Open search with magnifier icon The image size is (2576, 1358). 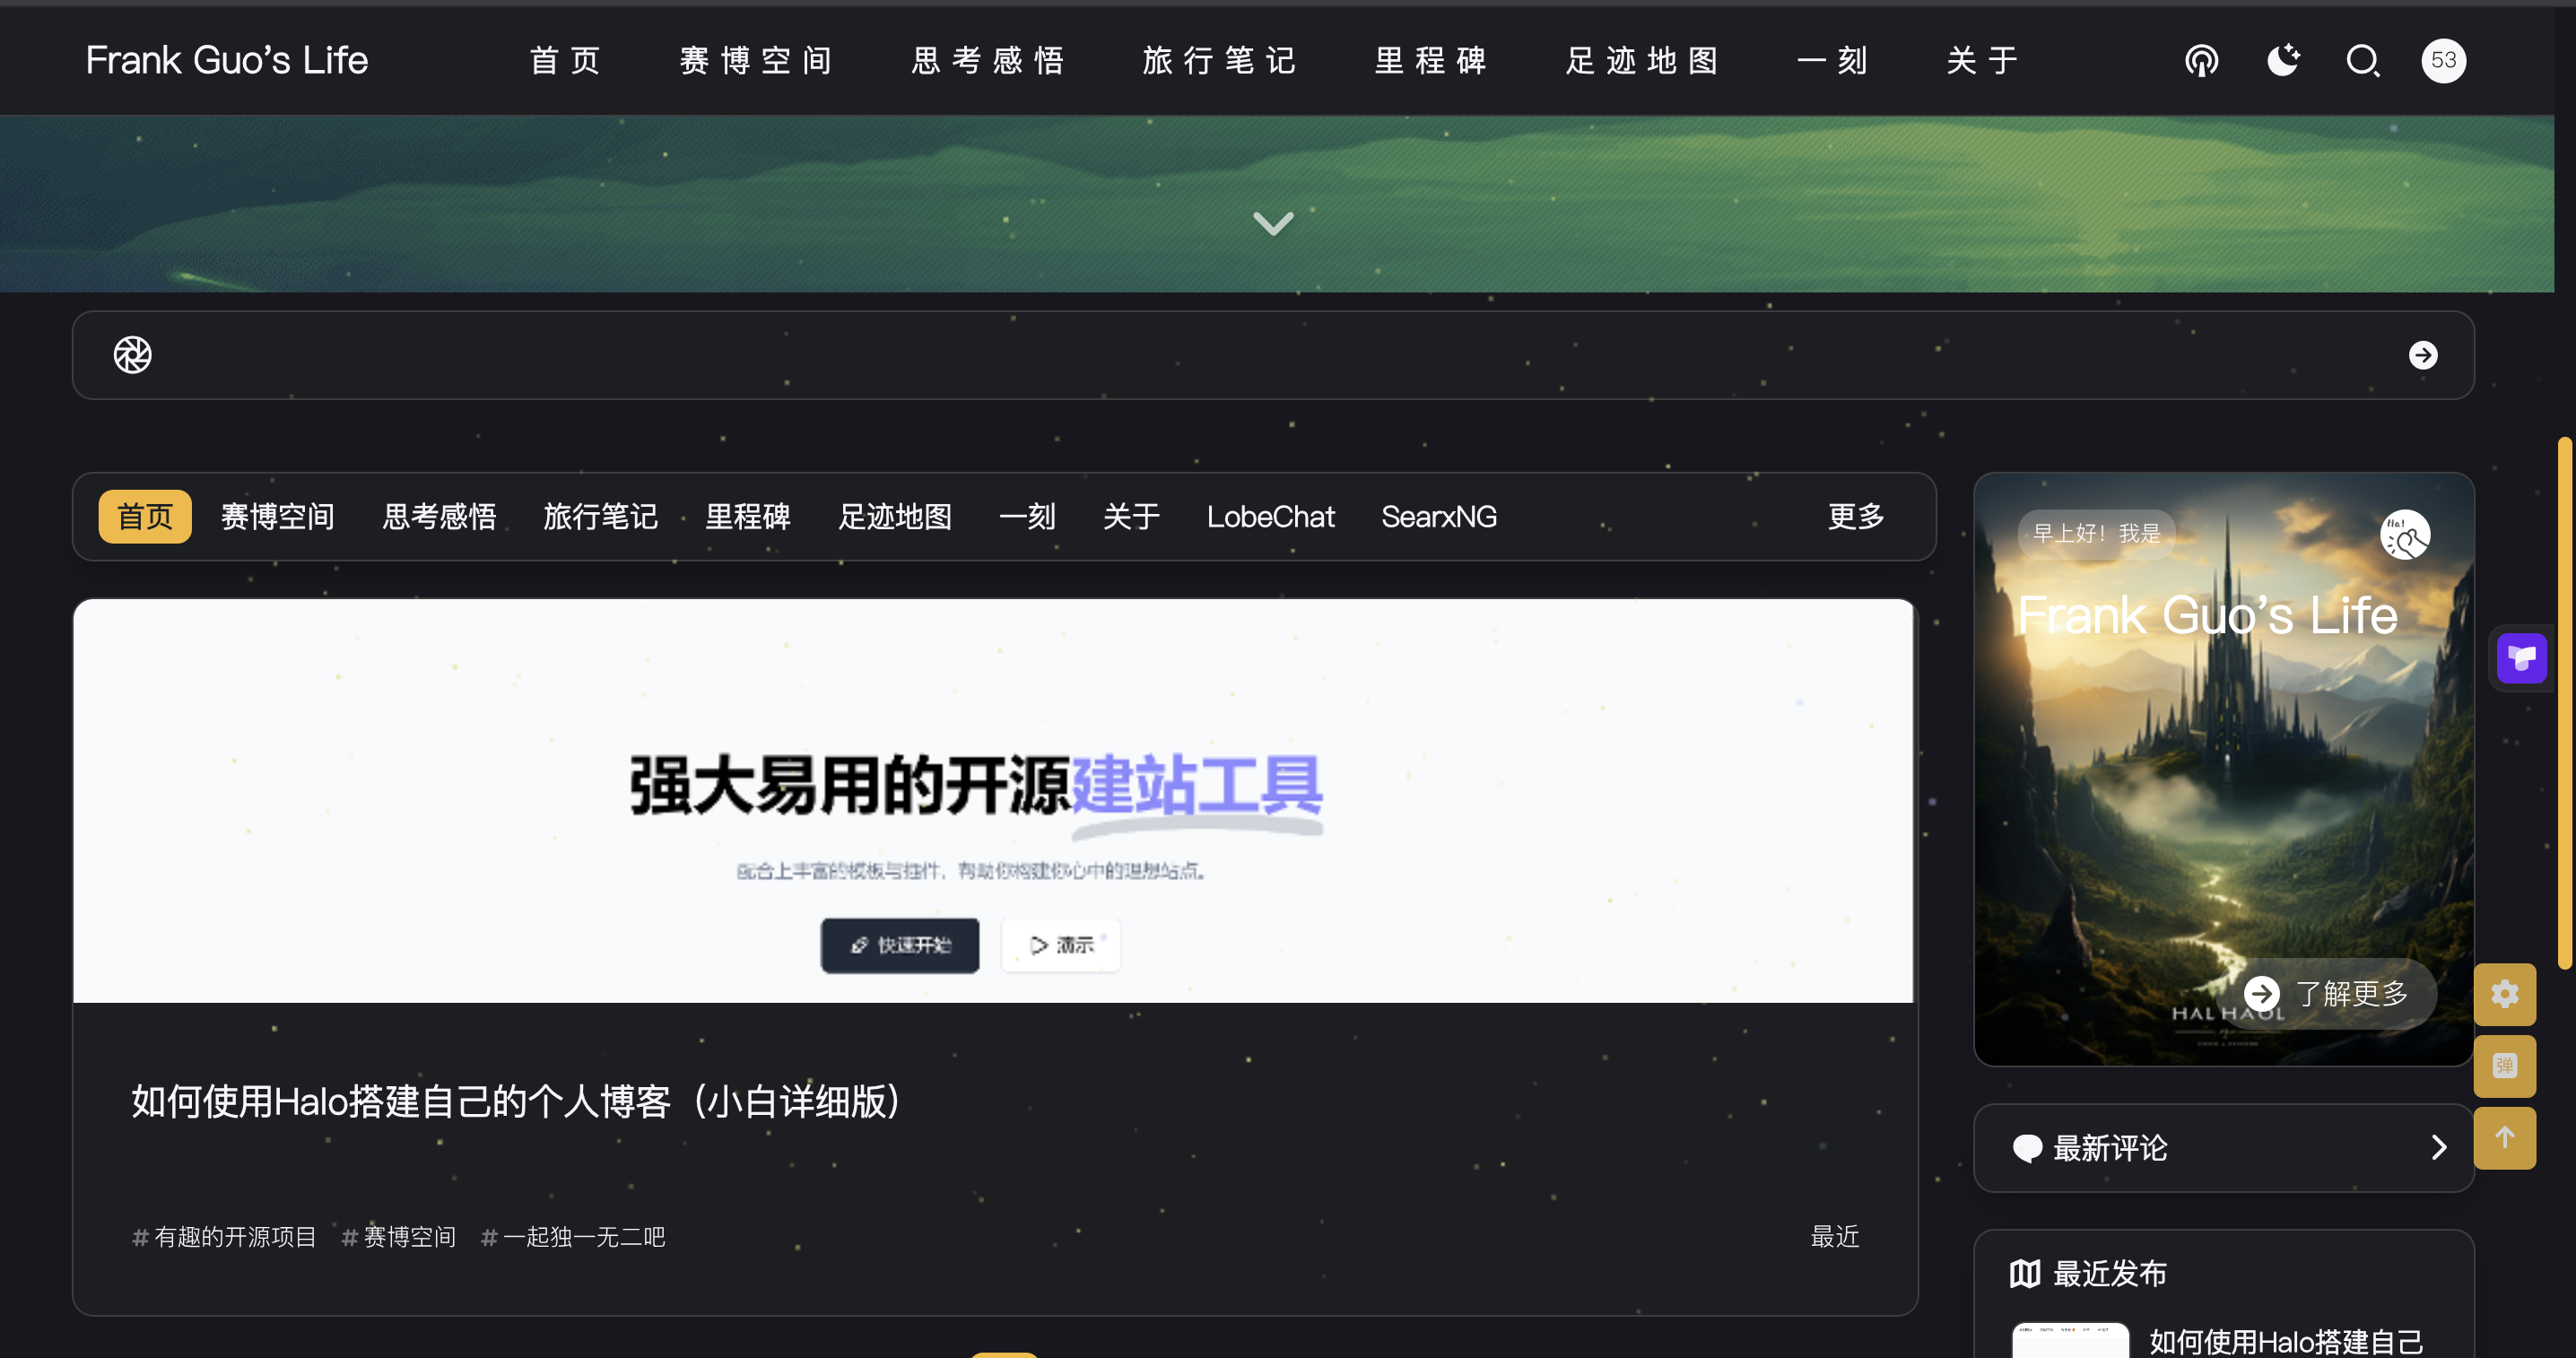(x=2363, y=61)
